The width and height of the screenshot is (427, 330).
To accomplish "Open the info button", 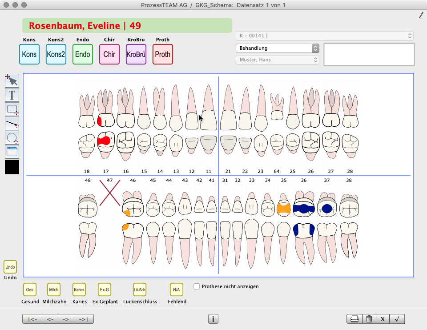I will (x=213, y=319).
